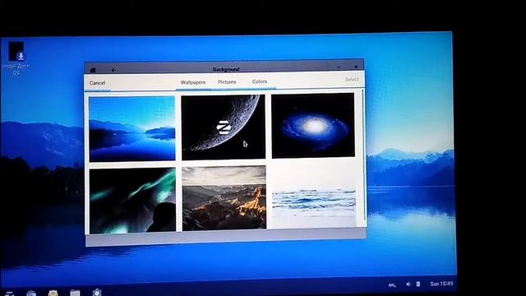This screenshot has height=296, width=526.
Task: Click the Select button
Action: pyautogui.click(x=352, y=79)
